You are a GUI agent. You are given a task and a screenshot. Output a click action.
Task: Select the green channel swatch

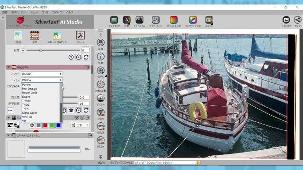52,126
